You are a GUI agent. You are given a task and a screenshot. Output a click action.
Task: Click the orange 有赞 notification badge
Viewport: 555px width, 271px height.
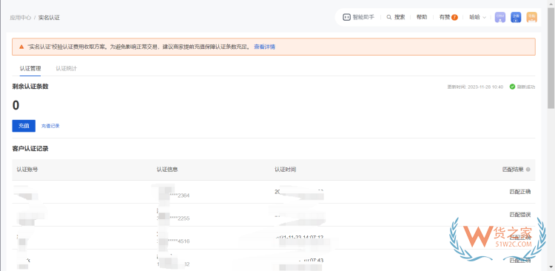tap(454, 17)
